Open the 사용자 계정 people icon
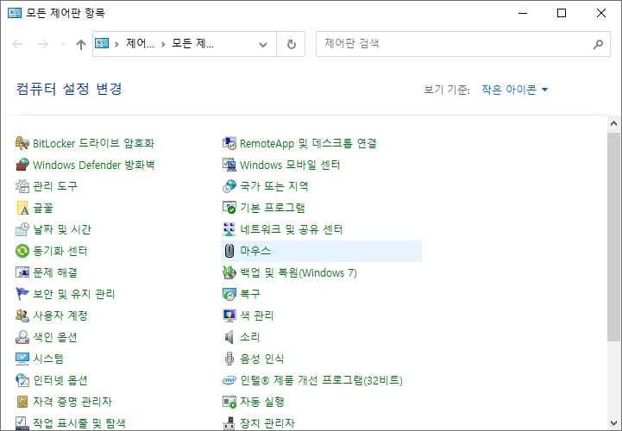The image size is (622, 431). tap(22, 315)
